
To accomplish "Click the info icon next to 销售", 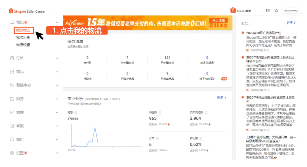I will tap(76, 112).
